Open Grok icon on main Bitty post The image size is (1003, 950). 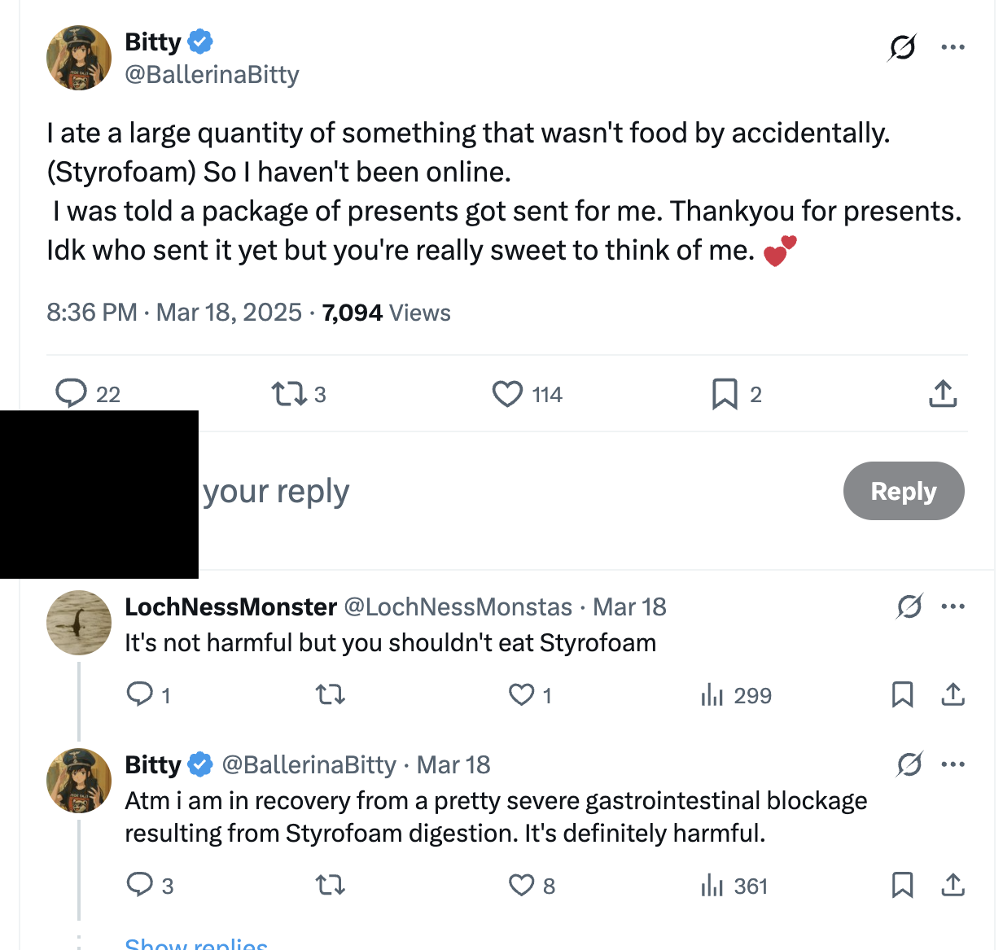[902, 47]
